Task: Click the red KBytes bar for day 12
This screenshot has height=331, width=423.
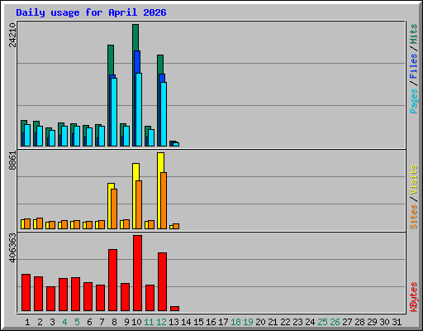Action: [162, 281]
